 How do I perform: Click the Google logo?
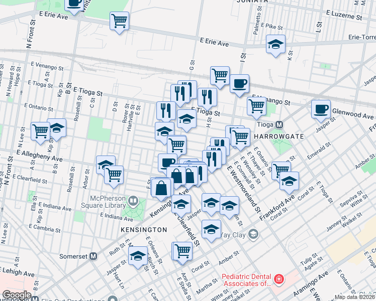pos(17,295)
